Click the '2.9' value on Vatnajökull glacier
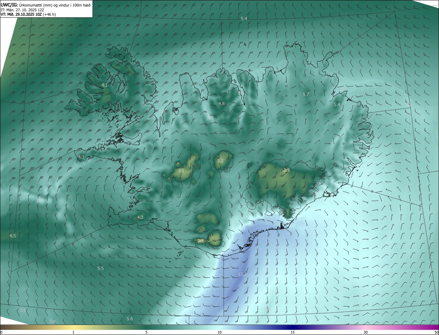 [286, 170]
